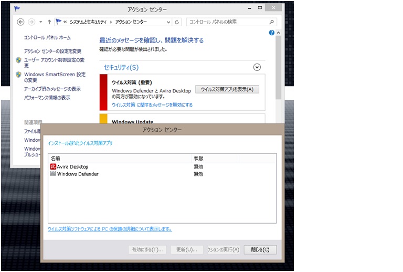Open アーカイブ済みメッセージの表示 link
The height and width of the screenshot is (272, 403).
[x=52, y=89]
